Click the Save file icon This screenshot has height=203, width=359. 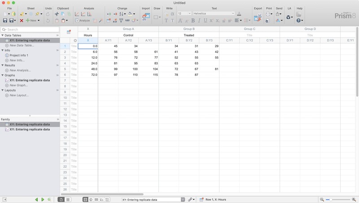point(5,20)
